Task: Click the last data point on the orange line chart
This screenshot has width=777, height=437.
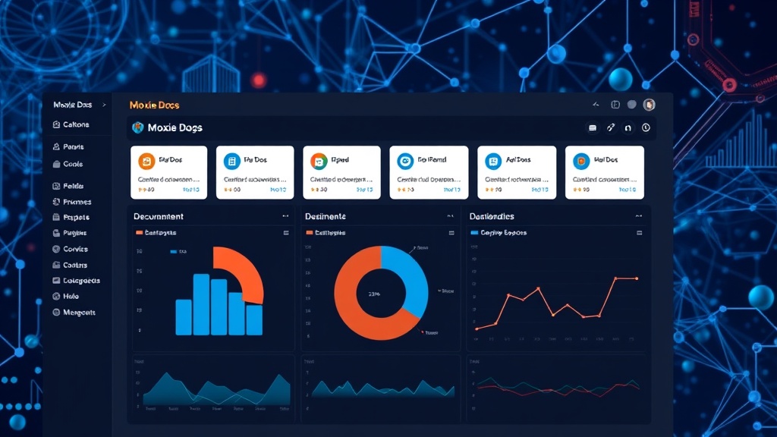Action: (637, 279)
